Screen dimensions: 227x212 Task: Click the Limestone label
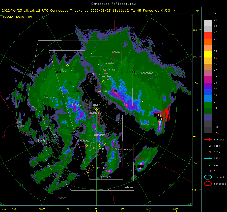[48, 97]
